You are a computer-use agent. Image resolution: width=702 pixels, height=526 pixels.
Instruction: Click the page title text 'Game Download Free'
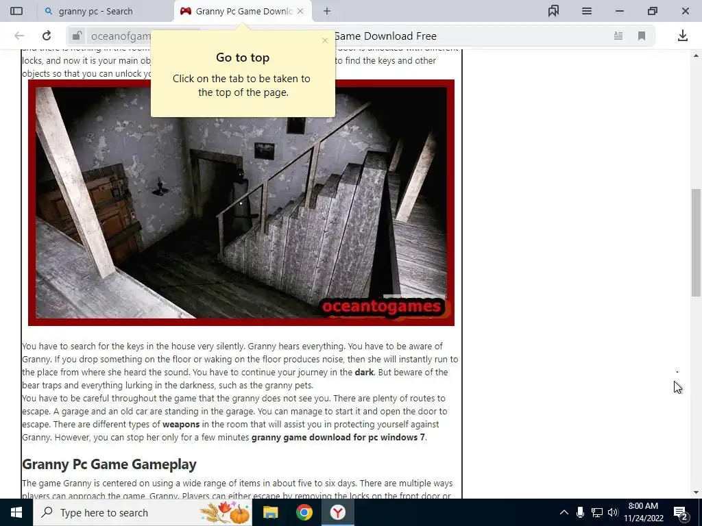coord(385,36)
